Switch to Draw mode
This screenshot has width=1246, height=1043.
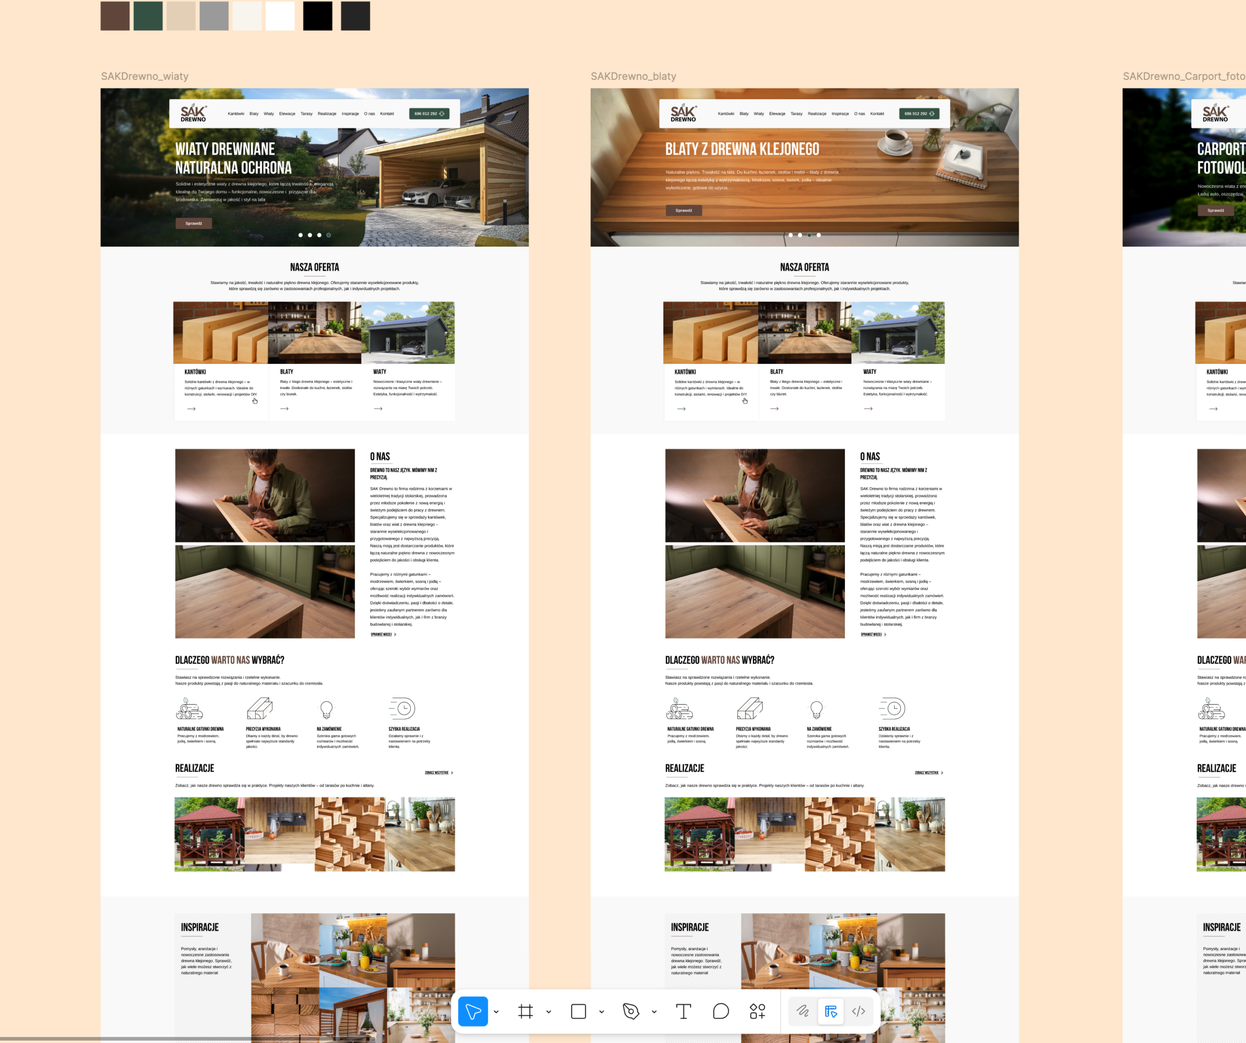pyautogui.click(x=803, y=1011)
